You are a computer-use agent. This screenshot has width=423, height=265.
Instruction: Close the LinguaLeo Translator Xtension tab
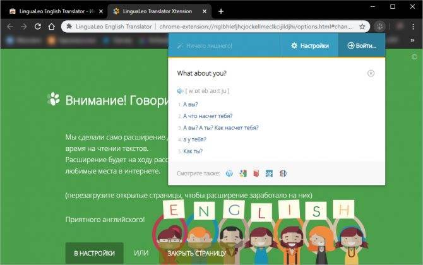pos(205,11)
